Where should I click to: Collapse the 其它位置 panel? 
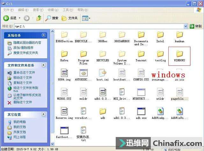pyautogui.click(x=43, y=114)
